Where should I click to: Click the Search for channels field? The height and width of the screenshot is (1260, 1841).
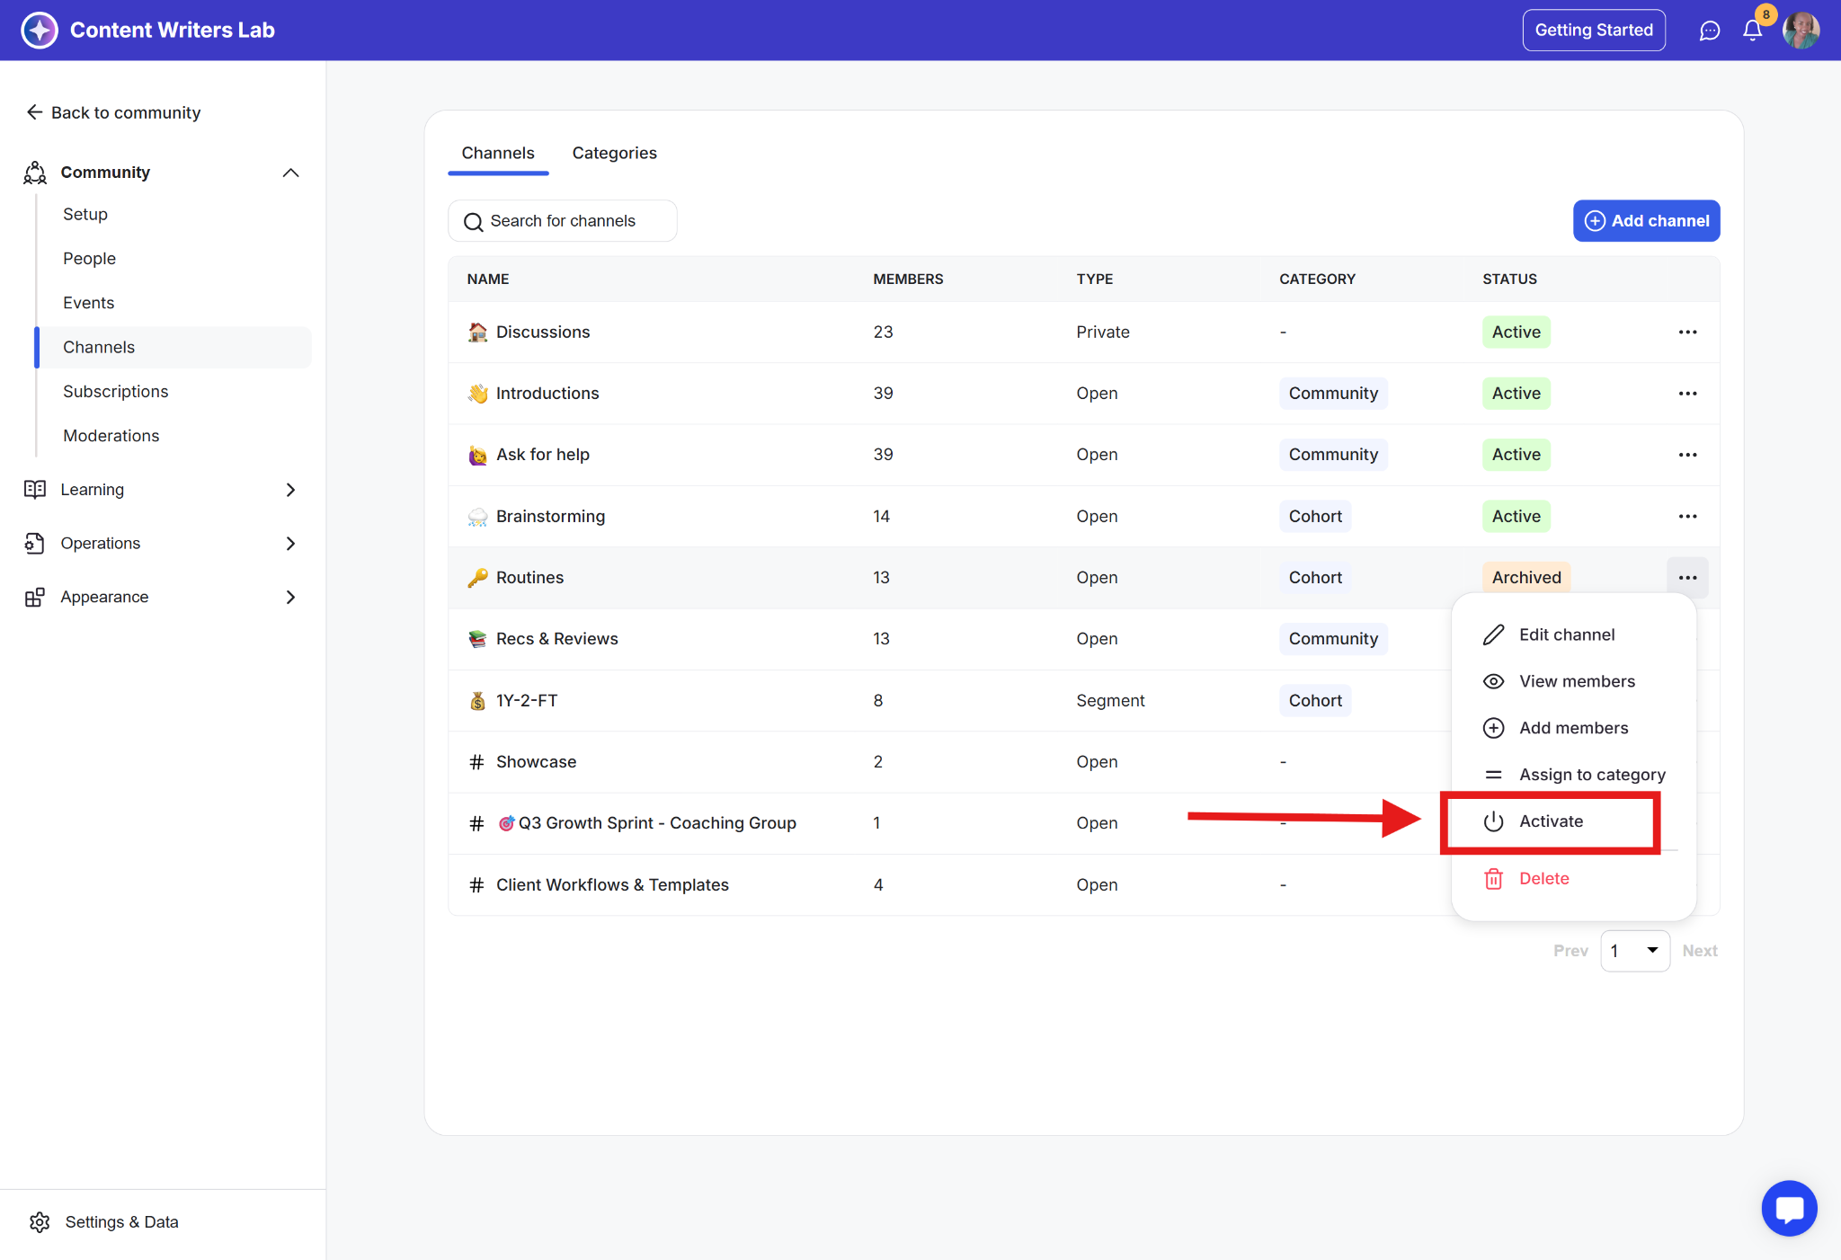click(563, 221)
